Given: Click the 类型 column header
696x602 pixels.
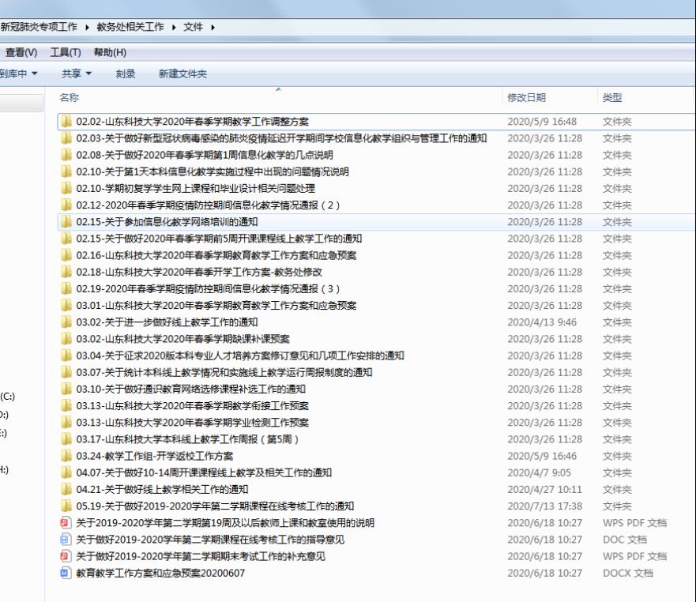Looking at the screenshot, I should click(x=611, y=98).
